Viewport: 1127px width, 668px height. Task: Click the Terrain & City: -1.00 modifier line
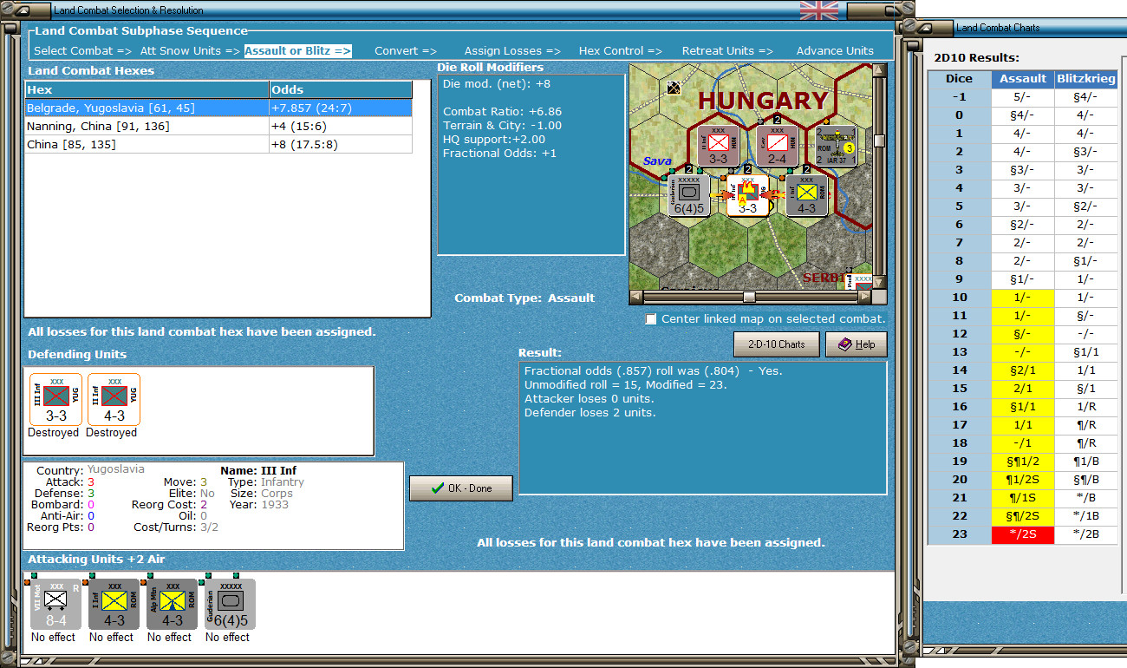(502, 126)
